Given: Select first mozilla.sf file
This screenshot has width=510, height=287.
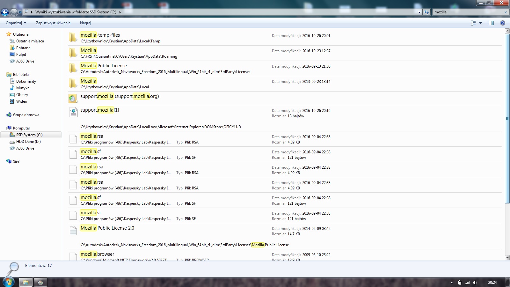Looking at the screenshot, I should click(285, 154).
